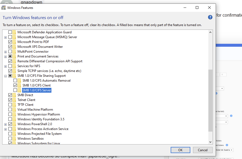Screen dimensions: 242x159
Task: Click the blue help question mark icon
Action: coord(210,17)
